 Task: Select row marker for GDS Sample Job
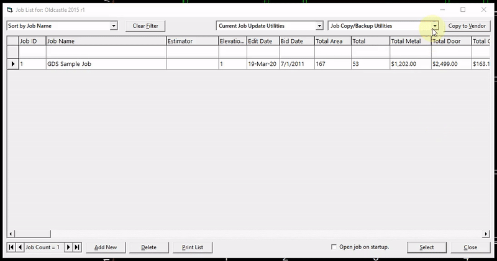pos(13,64)
